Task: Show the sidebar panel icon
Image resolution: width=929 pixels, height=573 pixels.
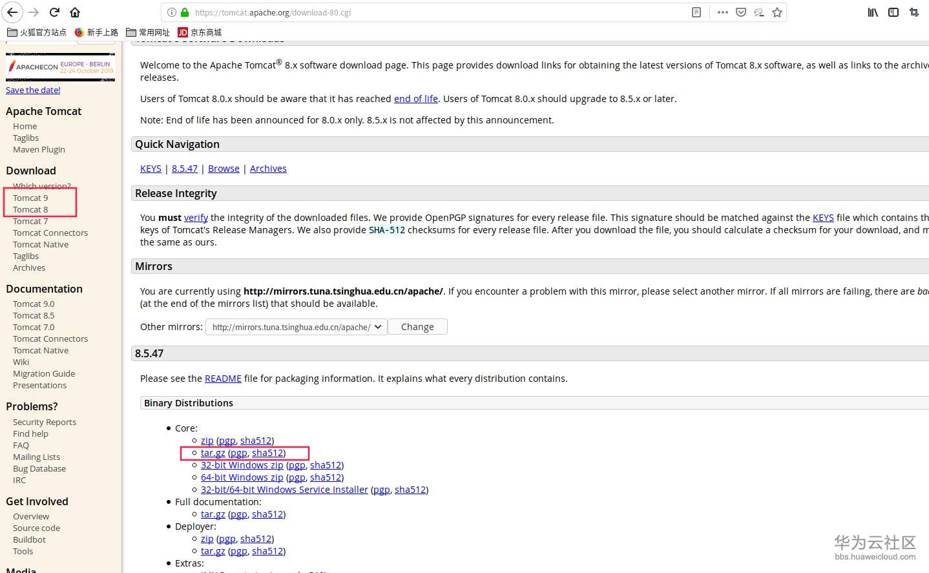Action: [x=893, y=12]
